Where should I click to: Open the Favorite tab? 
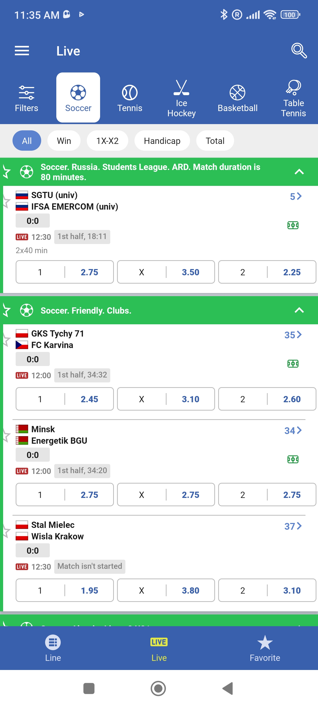[265, 648]
